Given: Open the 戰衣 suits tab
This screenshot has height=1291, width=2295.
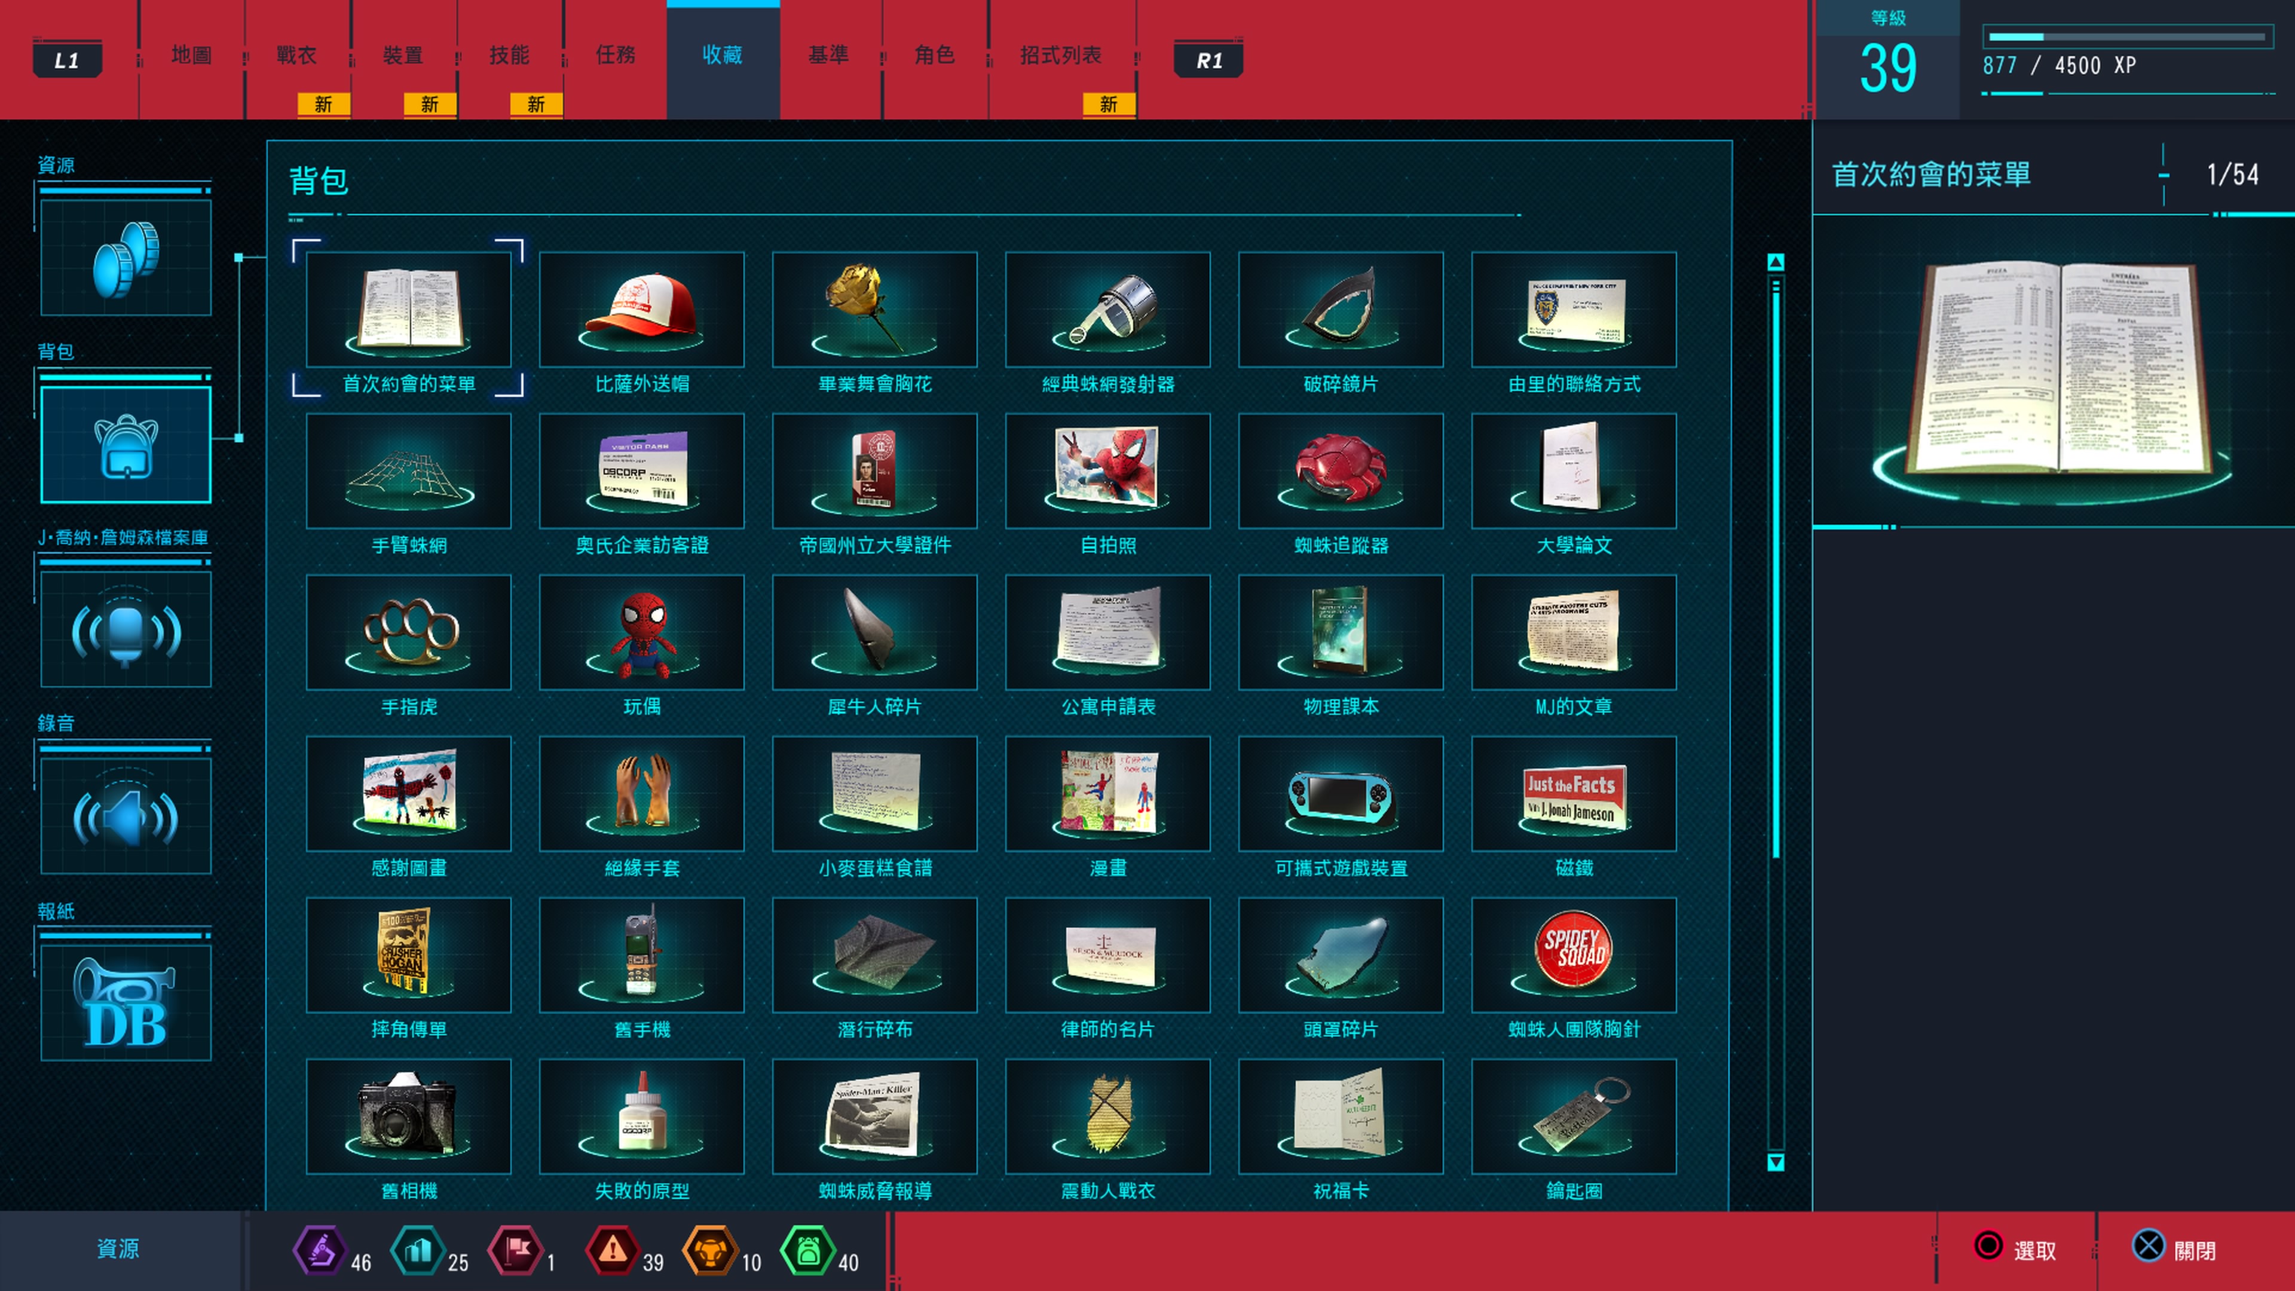Looking at the screenshot, I should coord(296,55).
